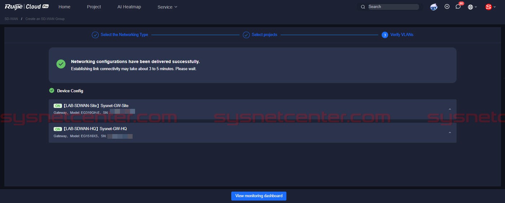The width and height of the screenshot is (505, 203).
Task: Open the Project menu item
Action: (94, 7)
